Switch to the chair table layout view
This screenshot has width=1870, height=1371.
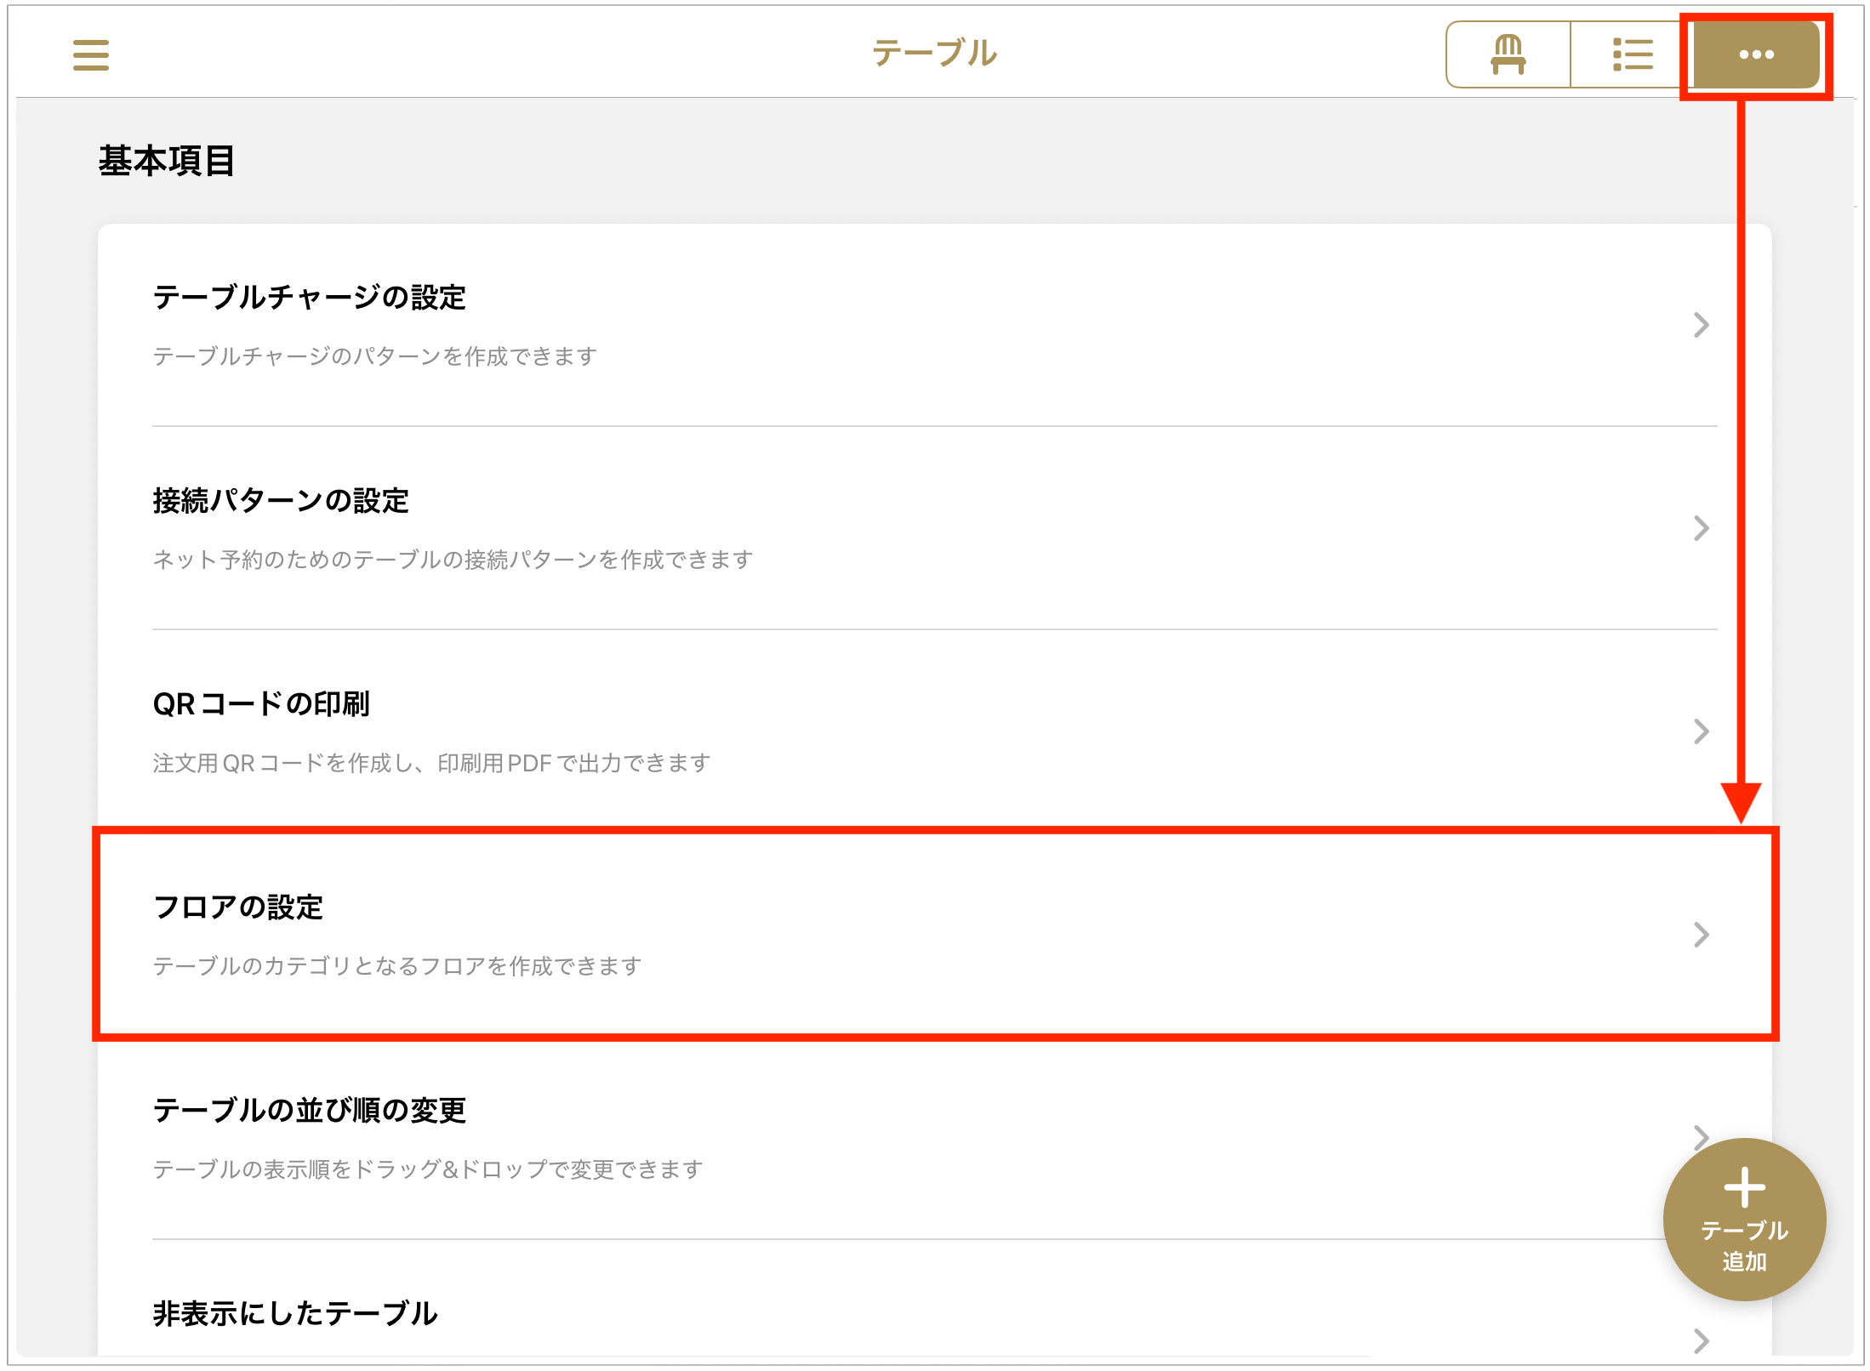pyautogui.click(x=1508, y=55)
